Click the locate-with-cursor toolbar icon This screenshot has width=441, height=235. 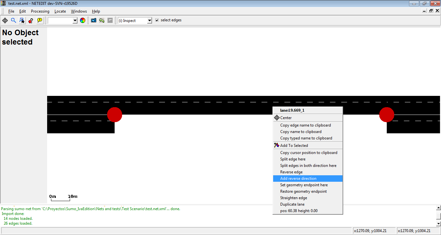point(22,20)
